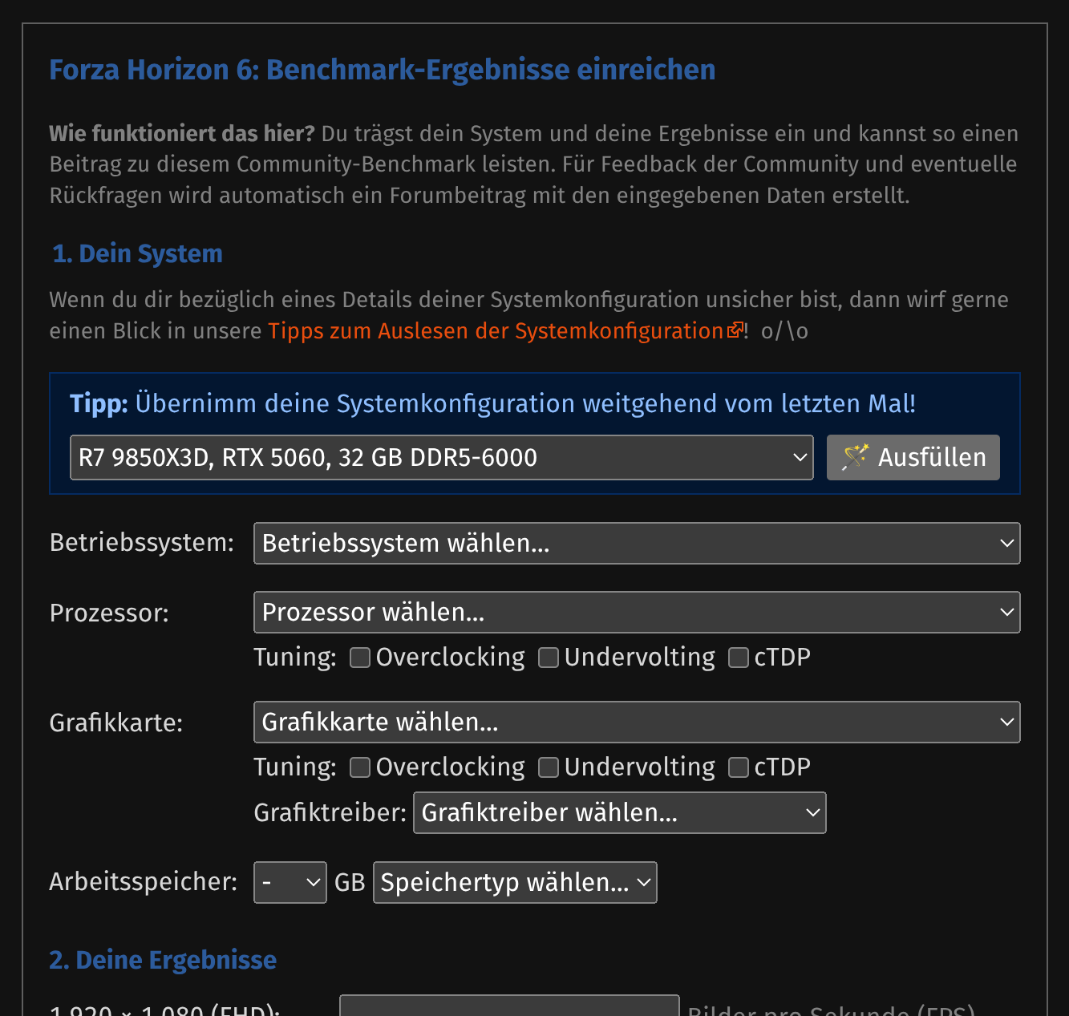This screenshot has height=1016, width=1069.
Task: Select the R7 9850X3D, RTX 5060 preset box
Action: (x=442, y=458)
